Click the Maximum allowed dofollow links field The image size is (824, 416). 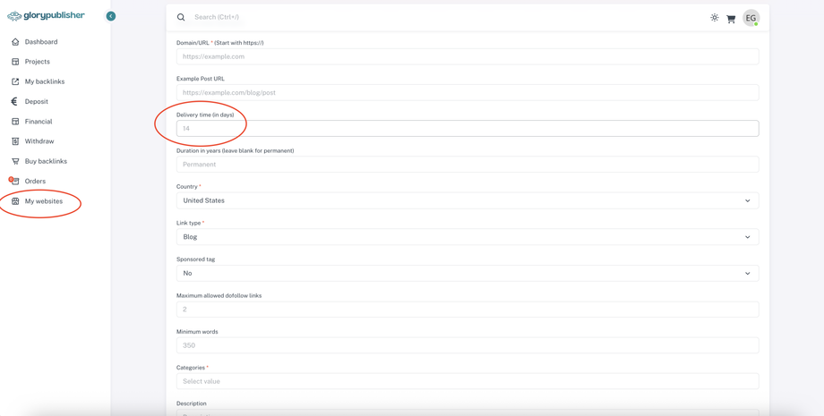point(468,310)
